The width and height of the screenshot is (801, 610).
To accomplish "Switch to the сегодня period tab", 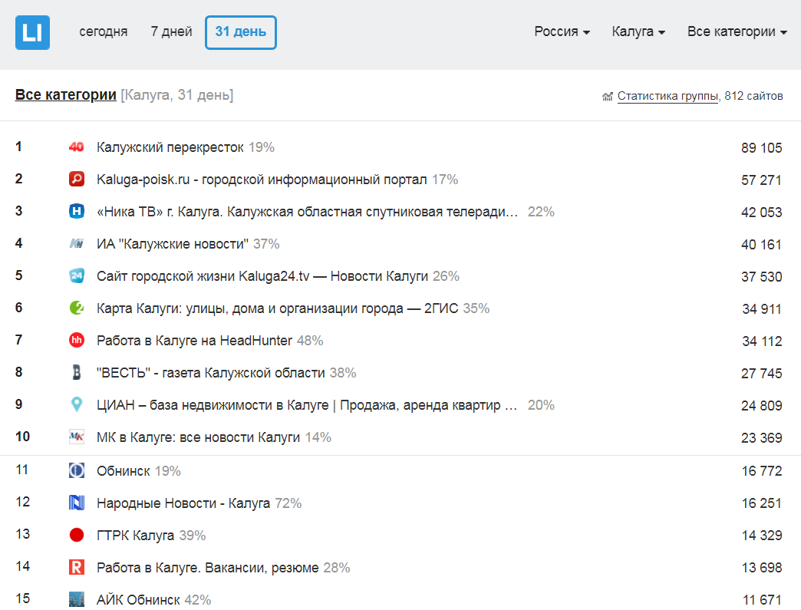I will (104, 32).
